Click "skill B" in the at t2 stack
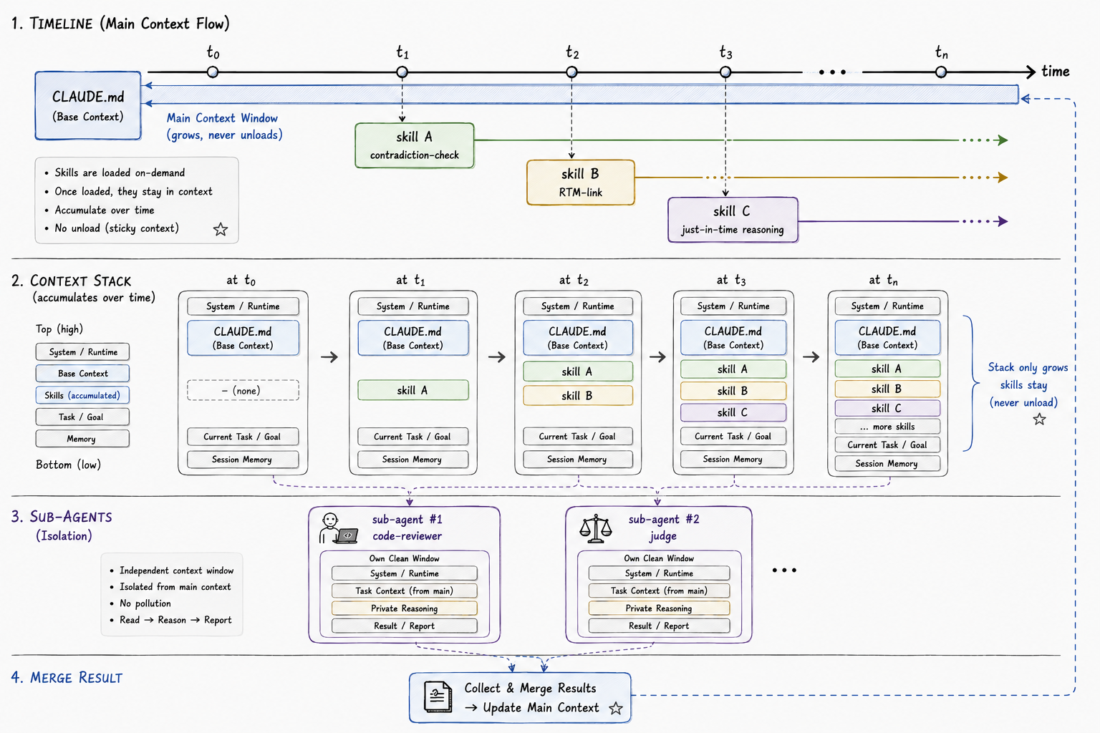Image resolution: width=1100 pixels, height=733 pixels. tap(578, 396)
